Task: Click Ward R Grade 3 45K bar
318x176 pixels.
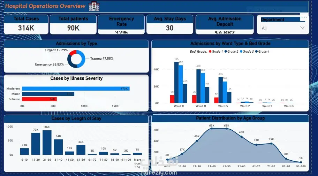Action: 181,84
